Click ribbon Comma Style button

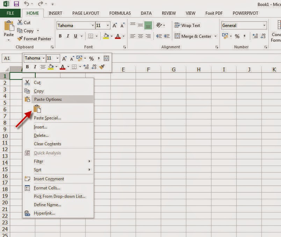click(244, 36)
